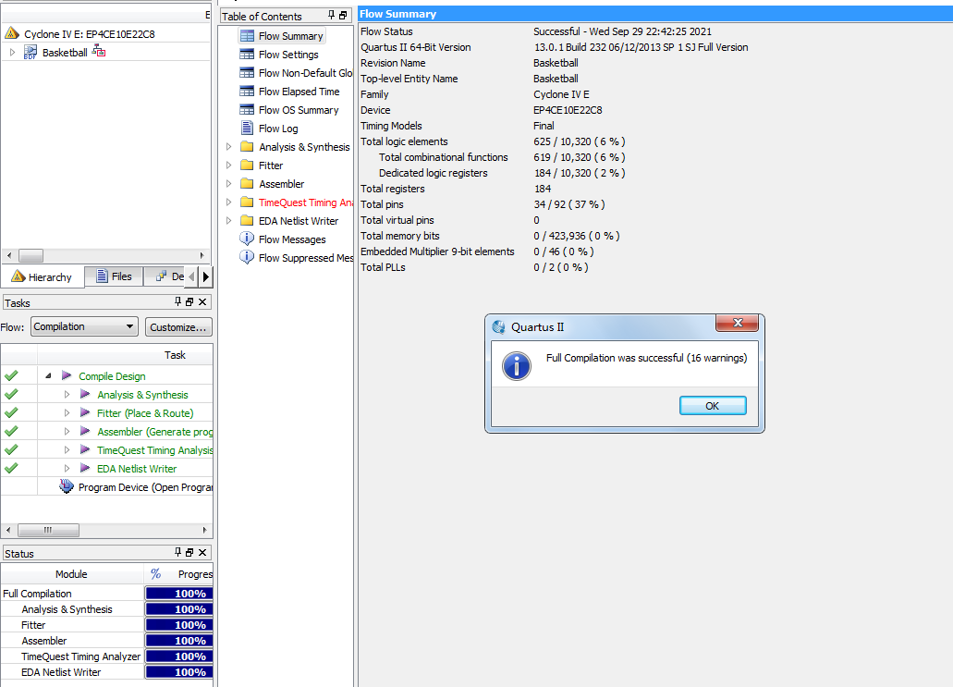Click the Customize... button

(179, 326)
